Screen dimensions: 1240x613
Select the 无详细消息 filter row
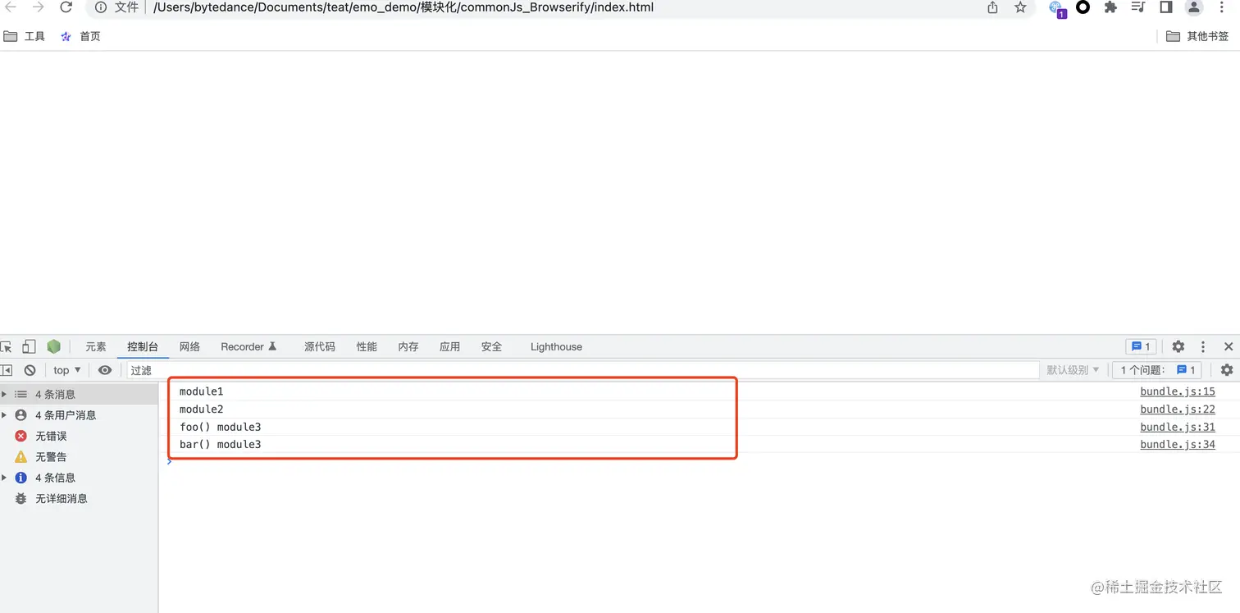point(79,498)
